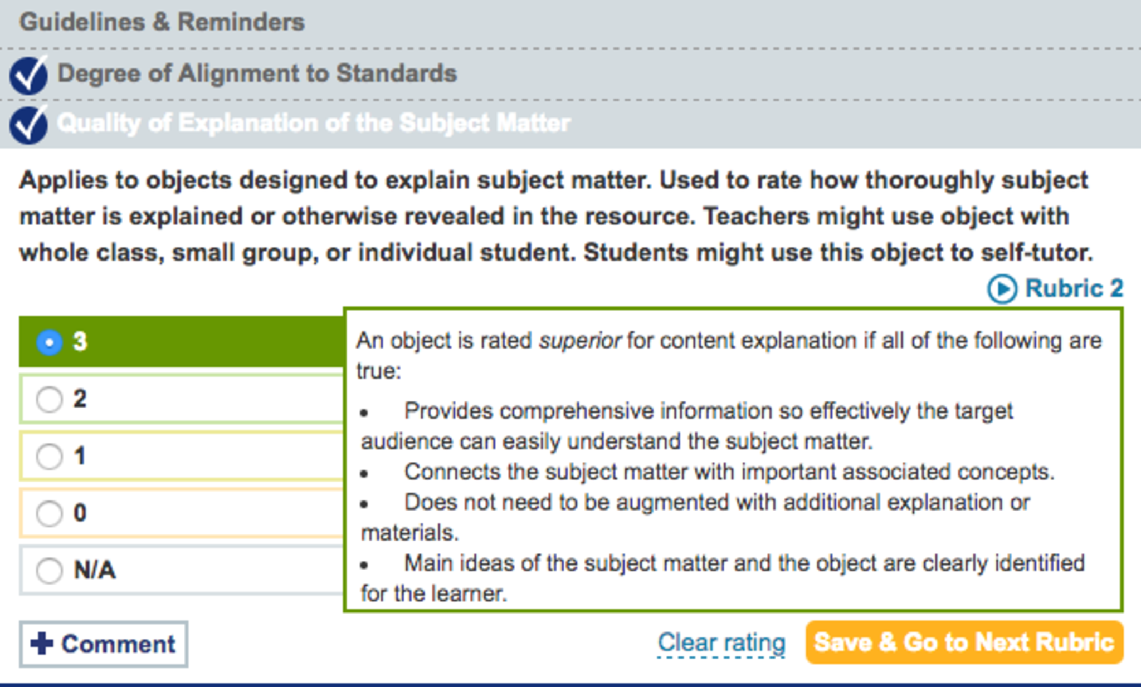
Task: Select the N/A radio option
Action: click(x=49, y=571)
